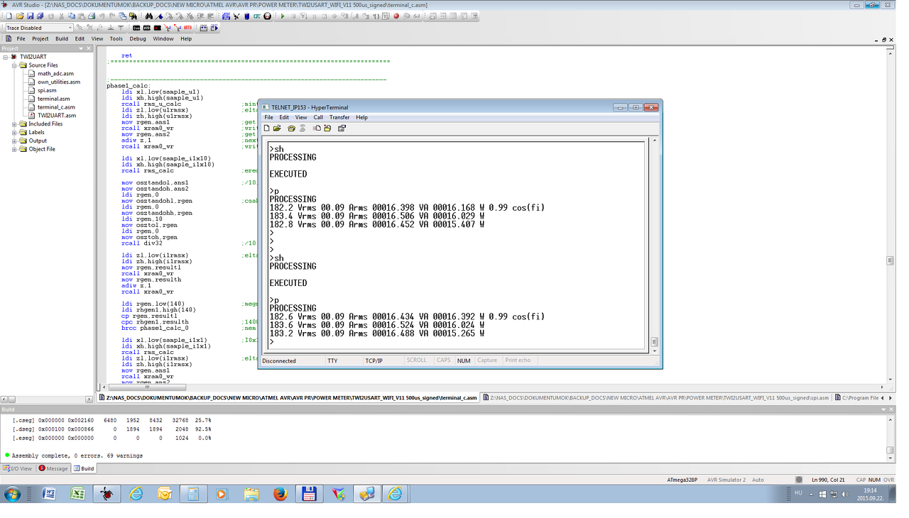Image resolution: width=909 pixels, height=518 pixels.
Task: Click the red AUTO icon in trace toolbar
Action: tap(187, 28)
